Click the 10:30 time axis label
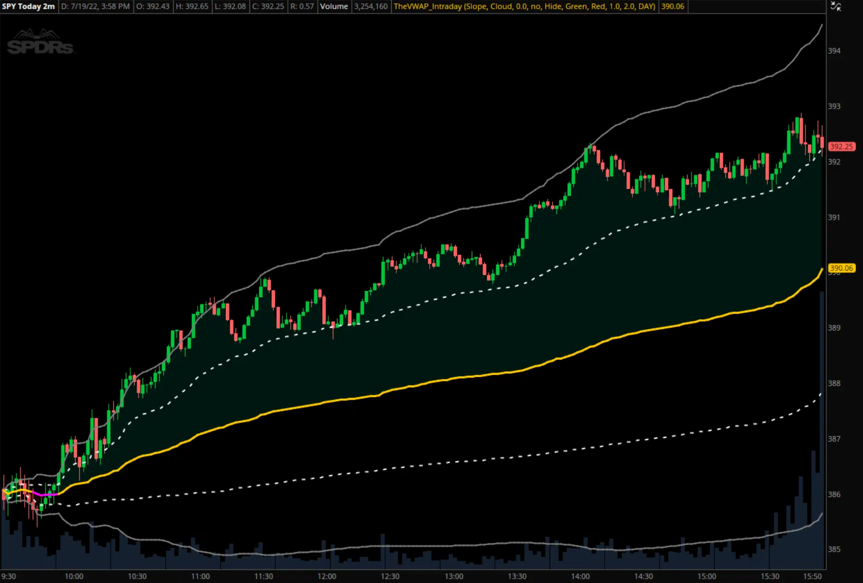863x583 pixels. pyautogui.click(x=137, y=576)
